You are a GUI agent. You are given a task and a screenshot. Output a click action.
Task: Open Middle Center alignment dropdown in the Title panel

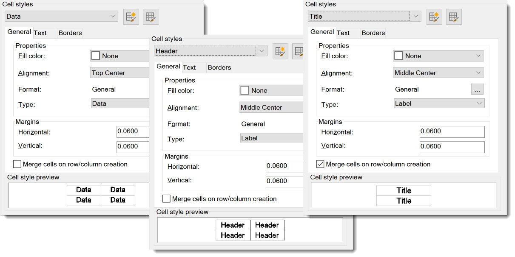438,73
